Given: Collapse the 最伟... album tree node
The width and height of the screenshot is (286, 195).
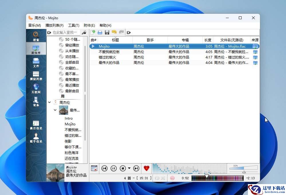Looking at the screenshot, I should point(55,110).
